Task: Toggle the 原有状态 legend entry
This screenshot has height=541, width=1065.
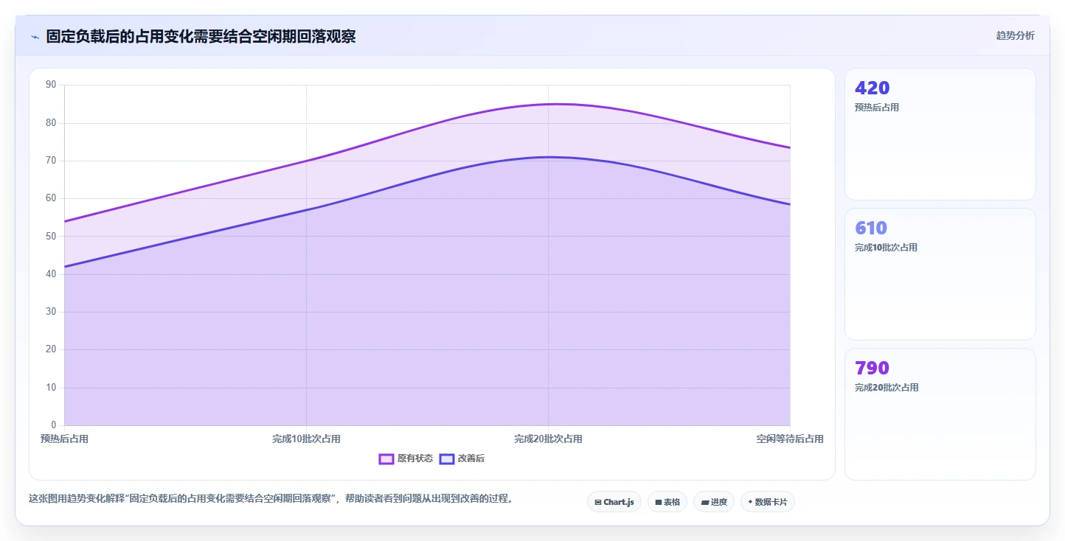Action: pos(406,458)
